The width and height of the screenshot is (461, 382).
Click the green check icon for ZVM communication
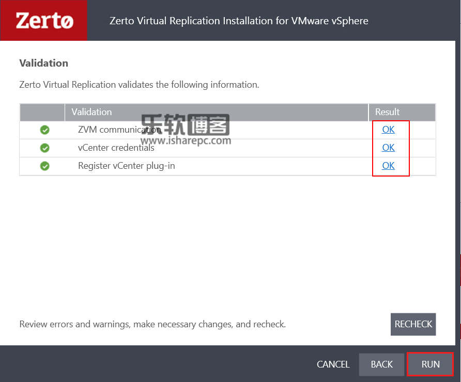coord(44,130)
